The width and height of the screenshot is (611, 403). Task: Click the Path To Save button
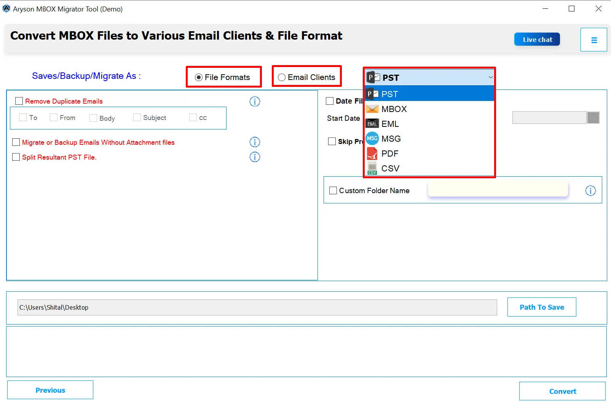(541, 307)
